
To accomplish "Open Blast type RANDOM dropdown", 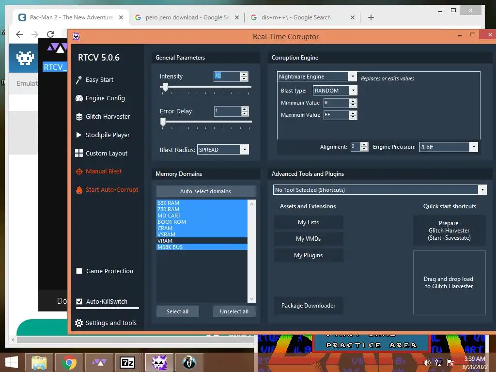I will [353, 91].
